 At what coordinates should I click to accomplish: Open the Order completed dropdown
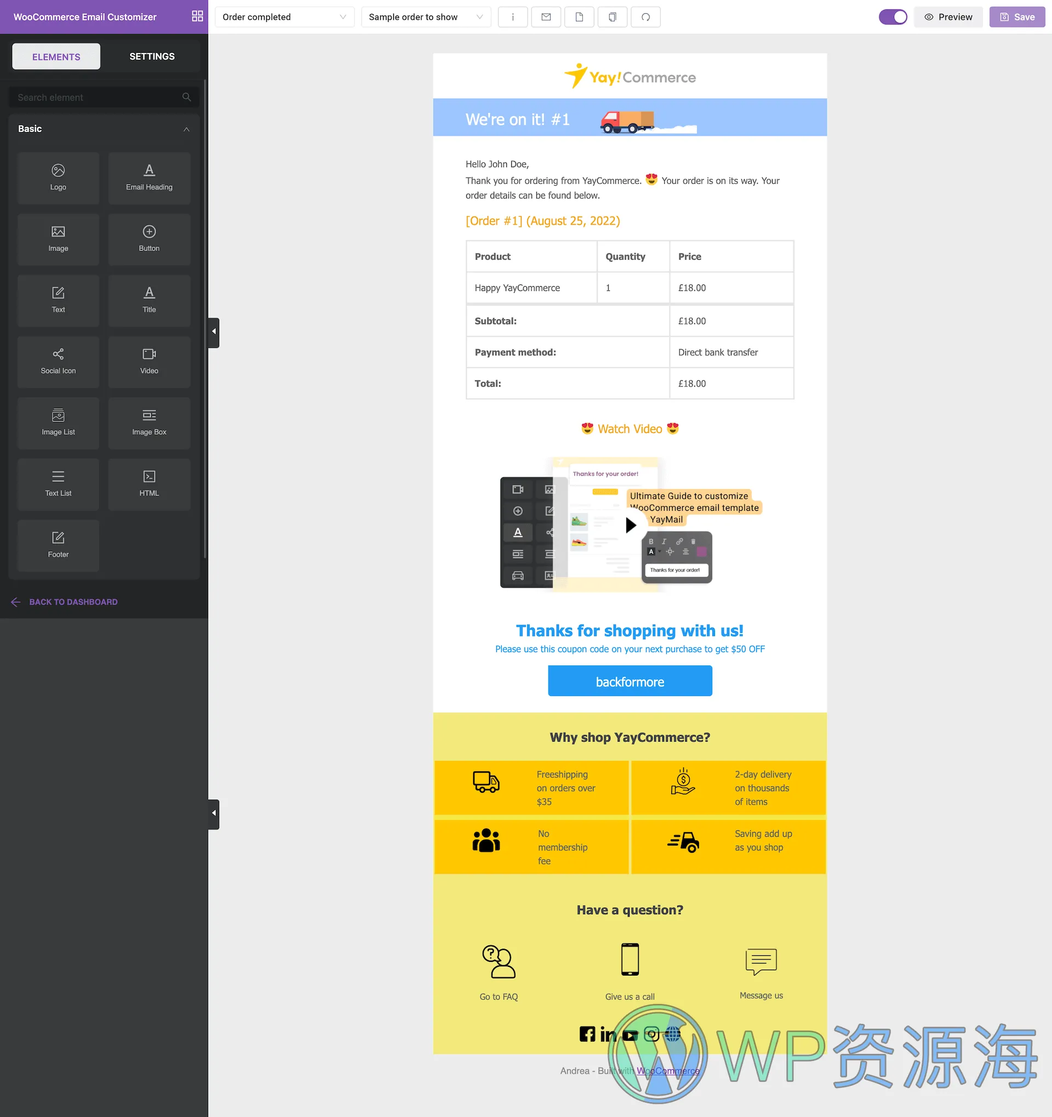284,17
